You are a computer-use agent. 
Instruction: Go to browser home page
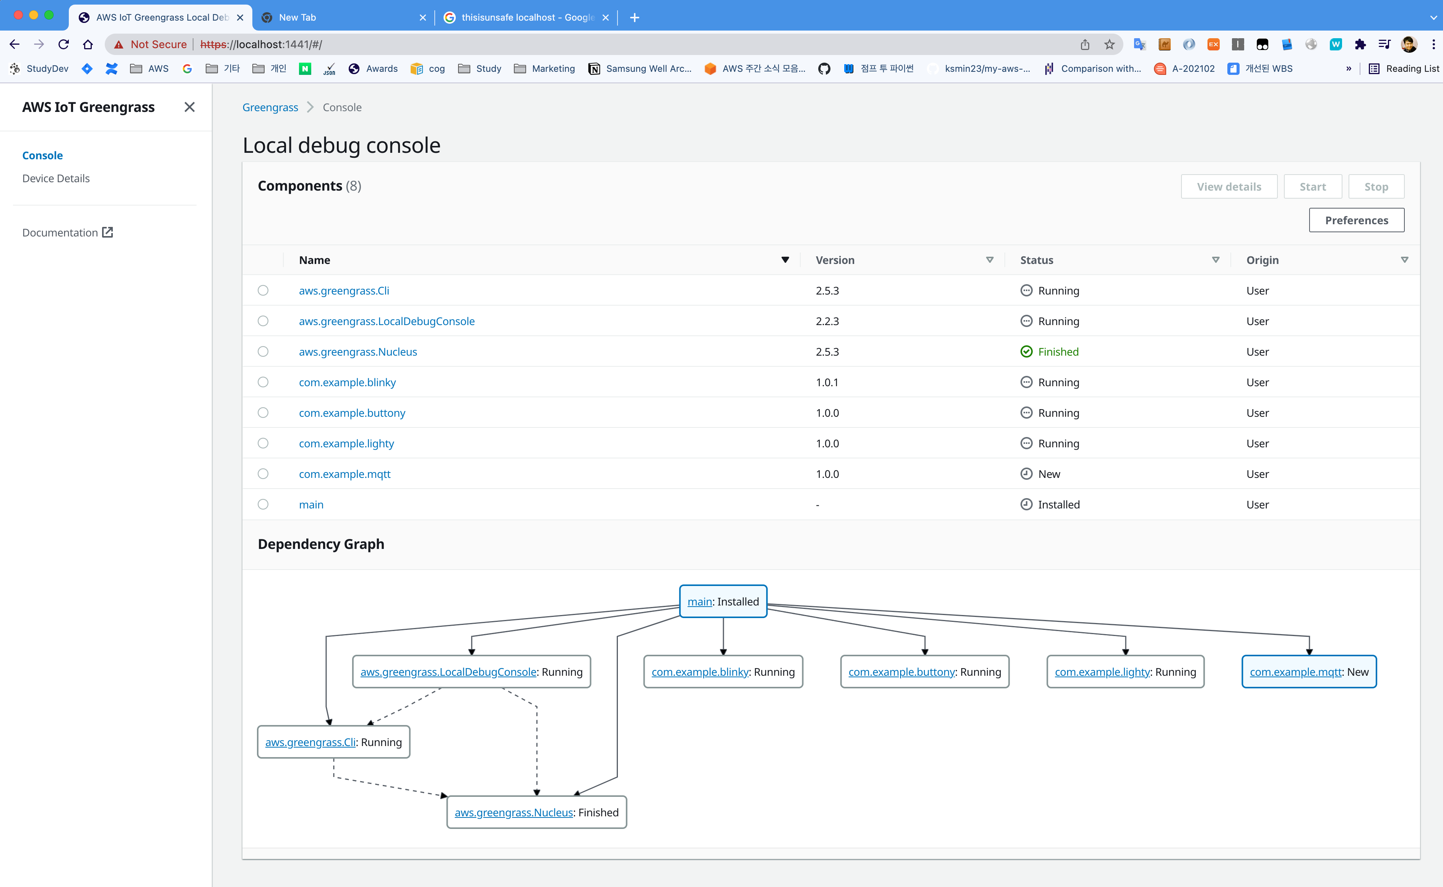click(x=88, y=44)
